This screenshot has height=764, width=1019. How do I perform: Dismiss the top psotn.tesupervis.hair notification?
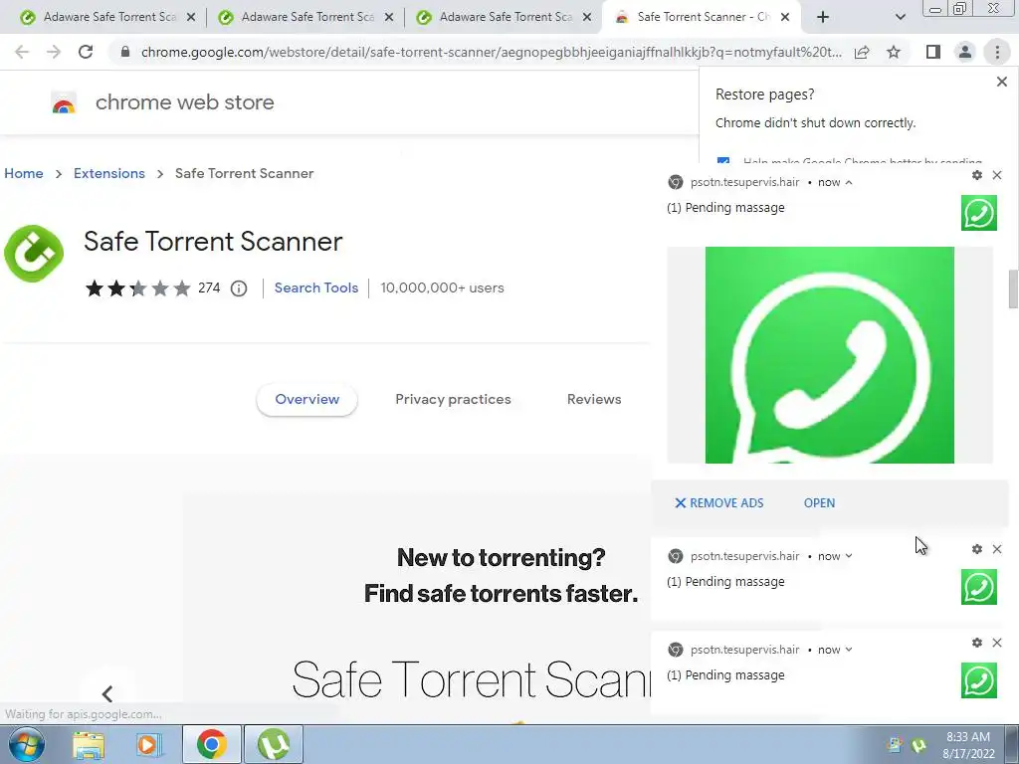click(997, 175)
